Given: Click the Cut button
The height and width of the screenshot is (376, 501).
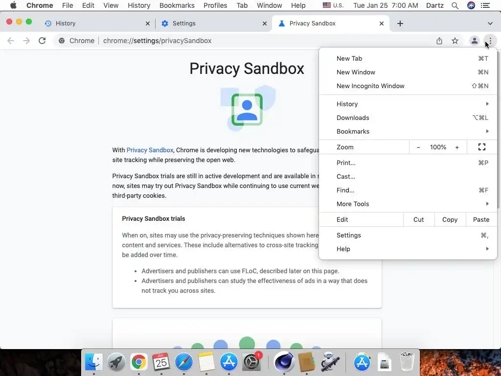Looking at the screenshot, I should coord(419,220).
